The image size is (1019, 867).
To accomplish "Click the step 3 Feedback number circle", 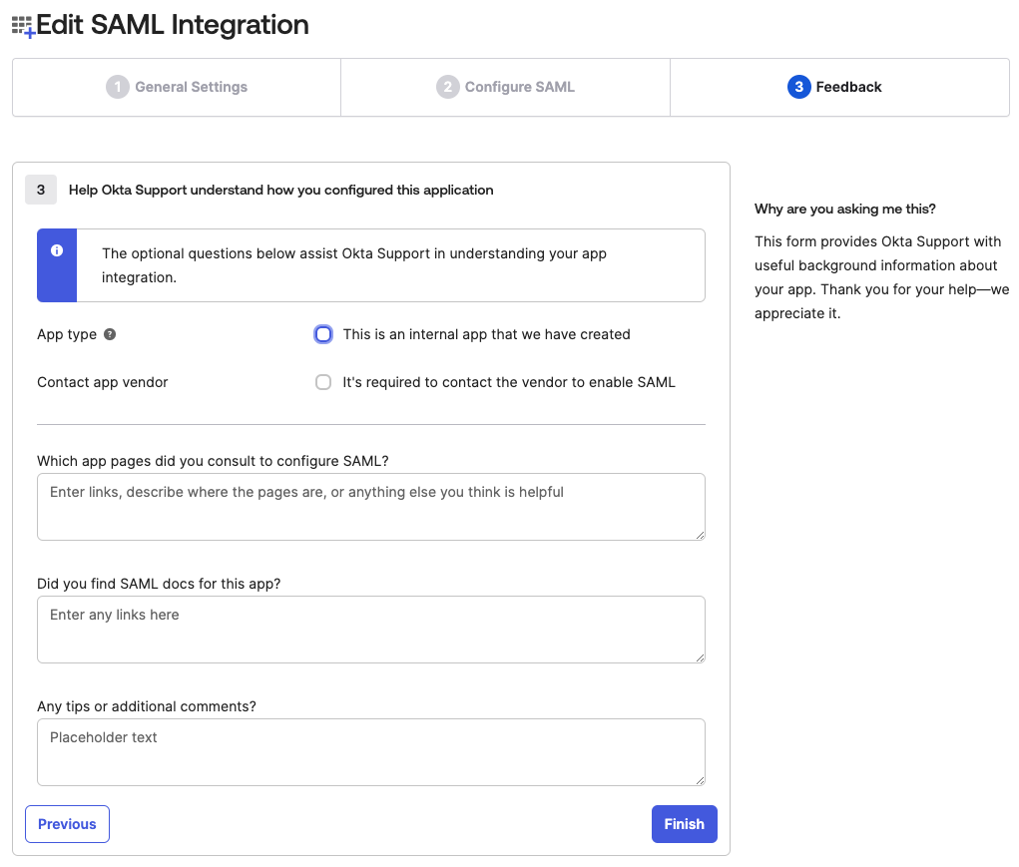I will coord(798,87).
